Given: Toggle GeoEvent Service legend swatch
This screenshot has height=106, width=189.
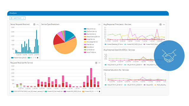Looking at the screenshot, I should click(85, 32).
